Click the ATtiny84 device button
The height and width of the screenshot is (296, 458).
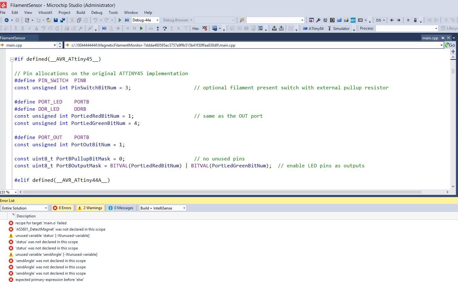(313, 28)
